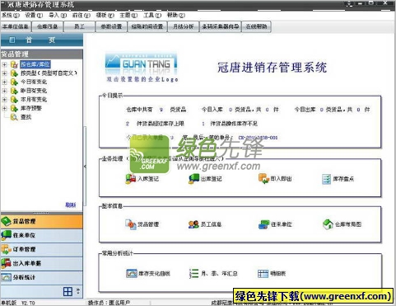This screenshot has height=306, width=396.
Task: Select the 查找 tree label
Action: (26, 117)
